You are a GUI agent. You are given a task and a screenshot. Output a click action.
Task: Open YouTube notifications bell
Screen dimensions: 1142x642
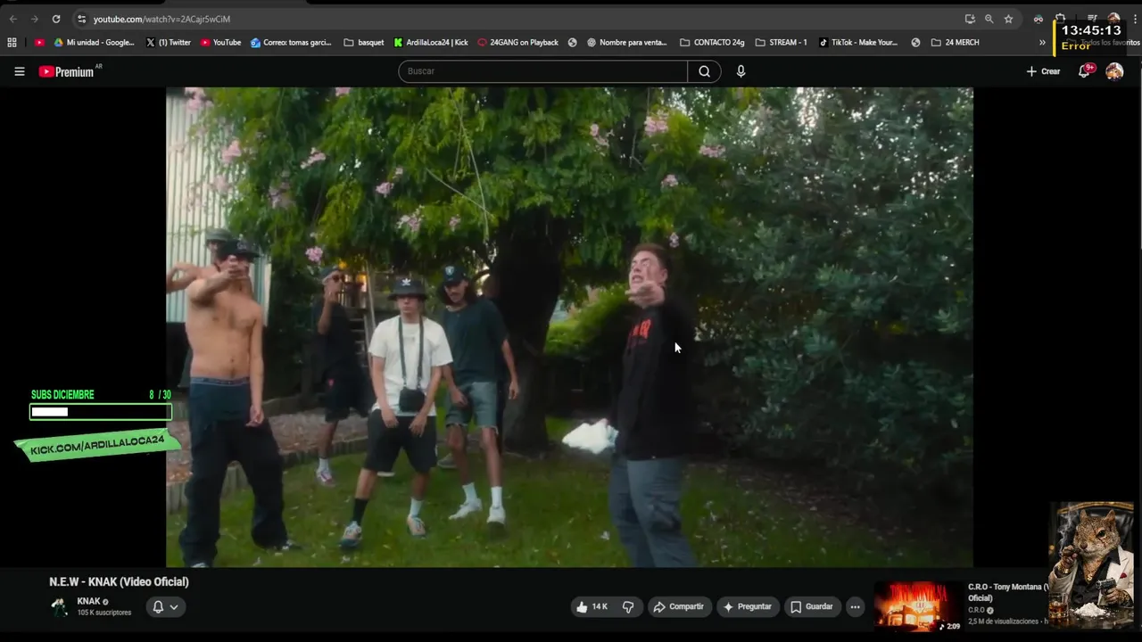(1085, 71)
